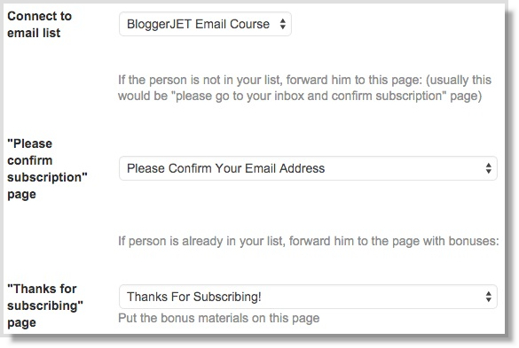Screen dimensions: 519x348
Task: Click the up-down arrows beside BloggerJET Email Course
Action: click(282, 24)
